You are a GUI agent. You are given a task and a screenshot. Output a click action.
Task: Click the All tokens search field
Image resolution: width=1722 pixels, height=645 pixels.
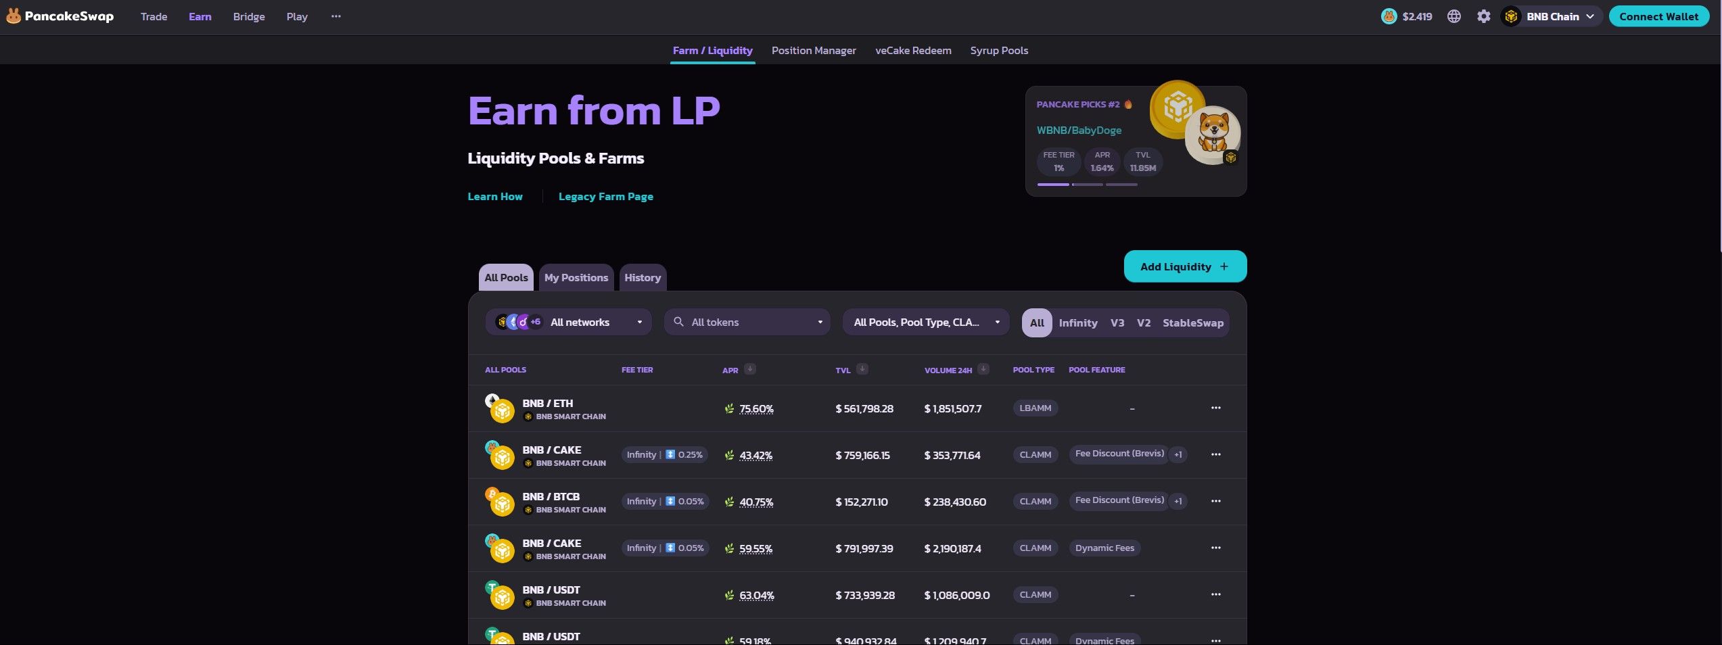[x=747, y=322]
